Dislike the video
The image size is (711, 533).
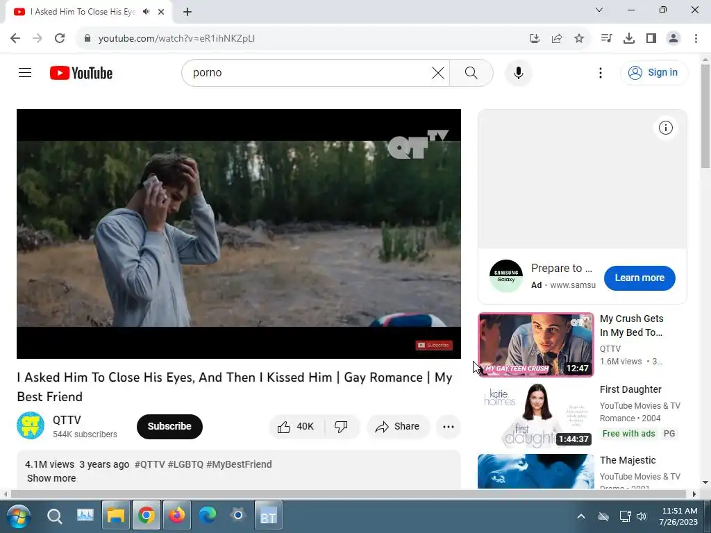341,427
